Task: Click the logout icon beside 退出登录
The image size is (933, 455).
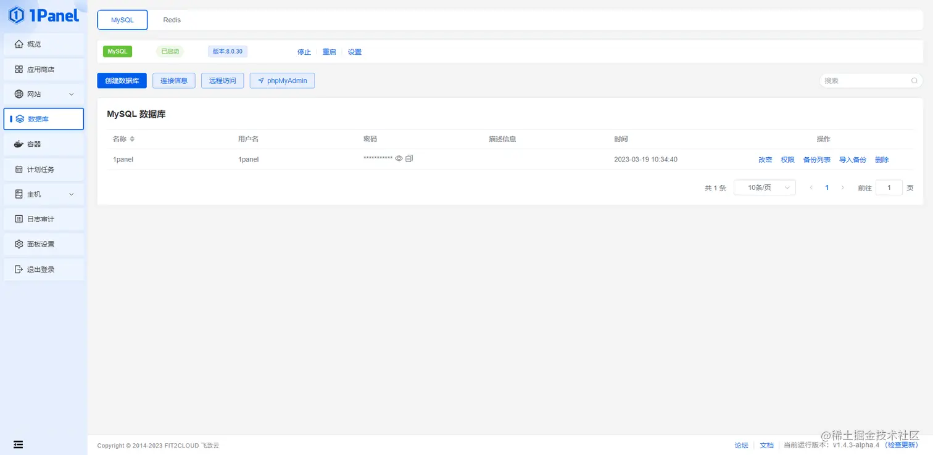Action: tap(19, 269)
